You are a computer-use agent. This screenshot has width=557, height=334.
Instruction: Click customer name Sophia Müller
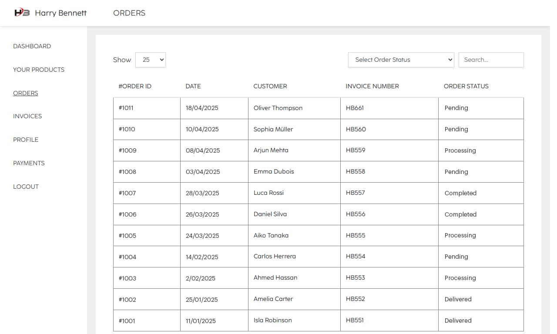pyautogui.click(x=273, y=129)
